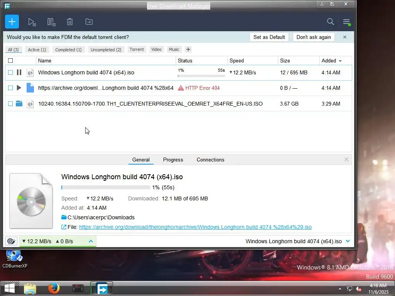Sort by Size column header

(299, 61)
